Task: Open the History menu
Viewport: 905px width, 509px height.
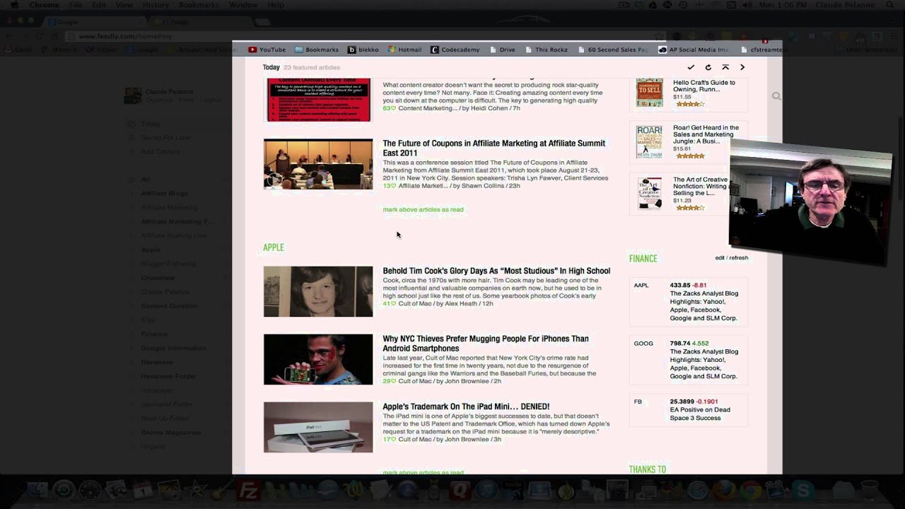Action: click(156, 5)
